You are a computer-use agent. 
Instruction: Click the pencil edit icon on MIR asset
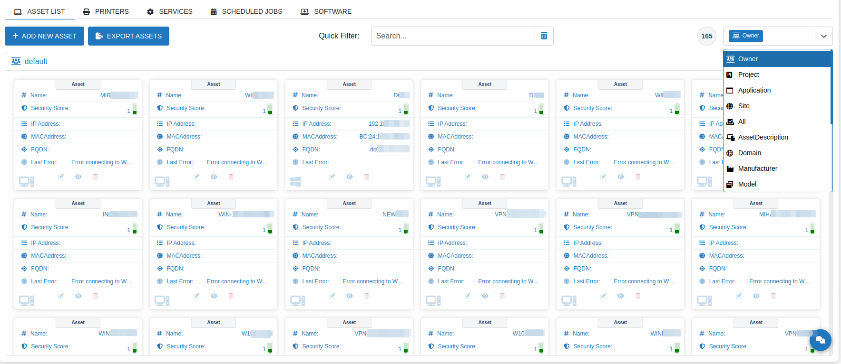61,177
